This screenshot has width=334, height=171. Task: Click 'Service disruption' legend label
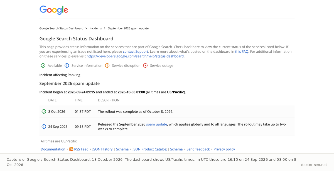[x=126, y=65]
